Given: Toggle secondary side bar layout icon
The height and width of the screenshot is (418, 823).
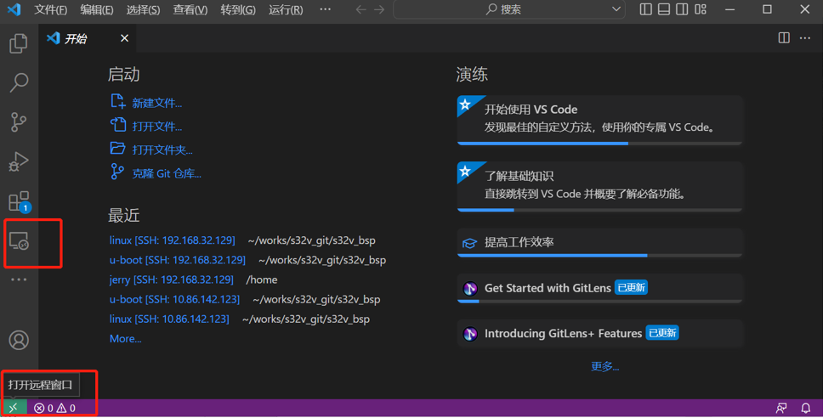Looking at the screenshot, I should coord(682,9).
